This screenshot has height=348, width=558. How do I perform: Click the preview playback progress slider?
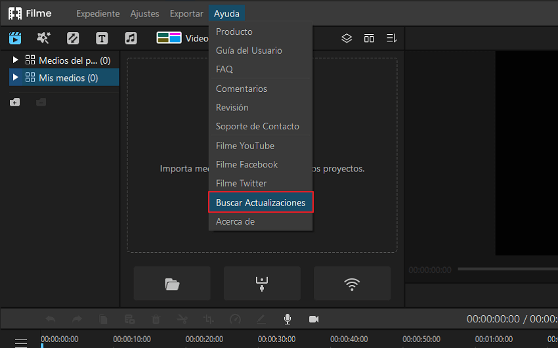(508, 269)
